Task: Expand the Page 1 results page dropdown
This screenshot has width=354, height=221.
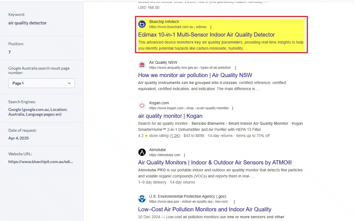Action: click(x=41, y=83)
